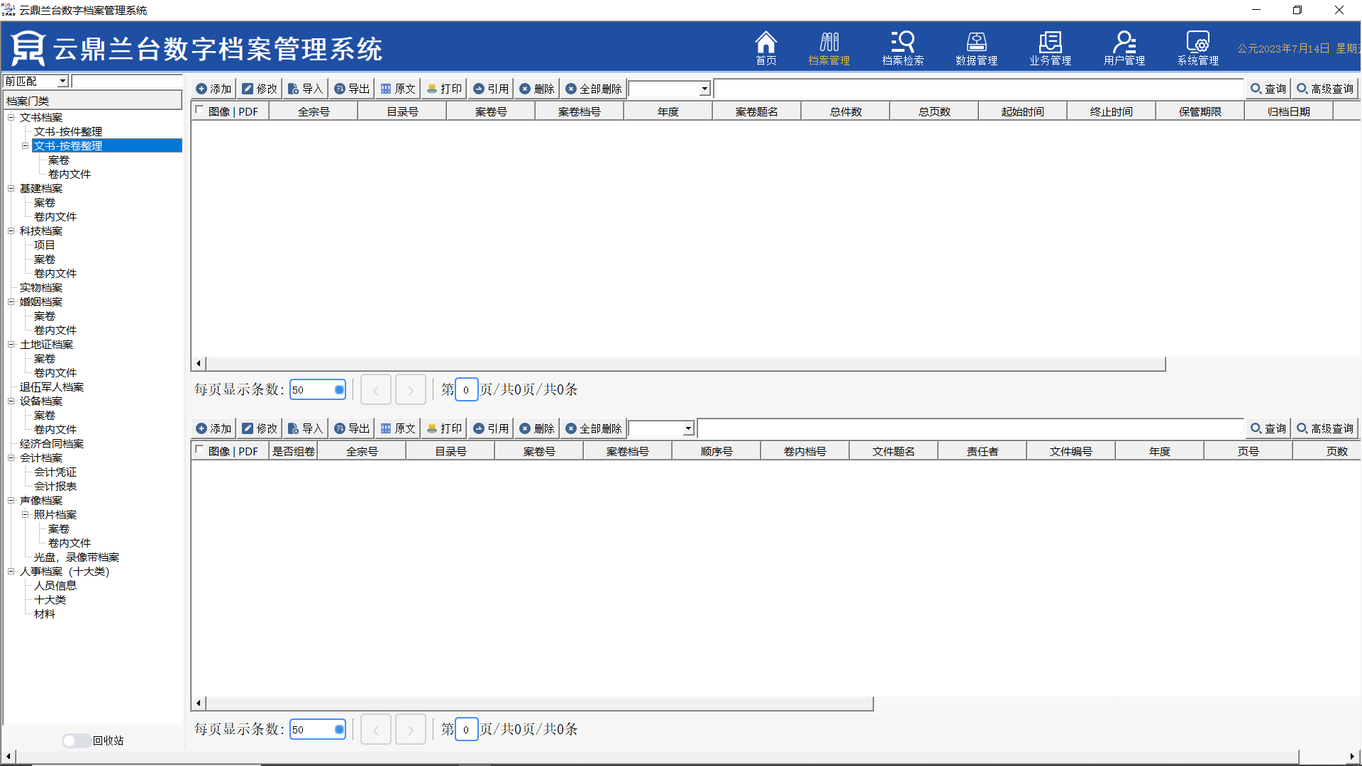Toggle the 回收站 recycle bin switch
The width and height of the screenshot is (1362, 766).
(x=75, y=740)
